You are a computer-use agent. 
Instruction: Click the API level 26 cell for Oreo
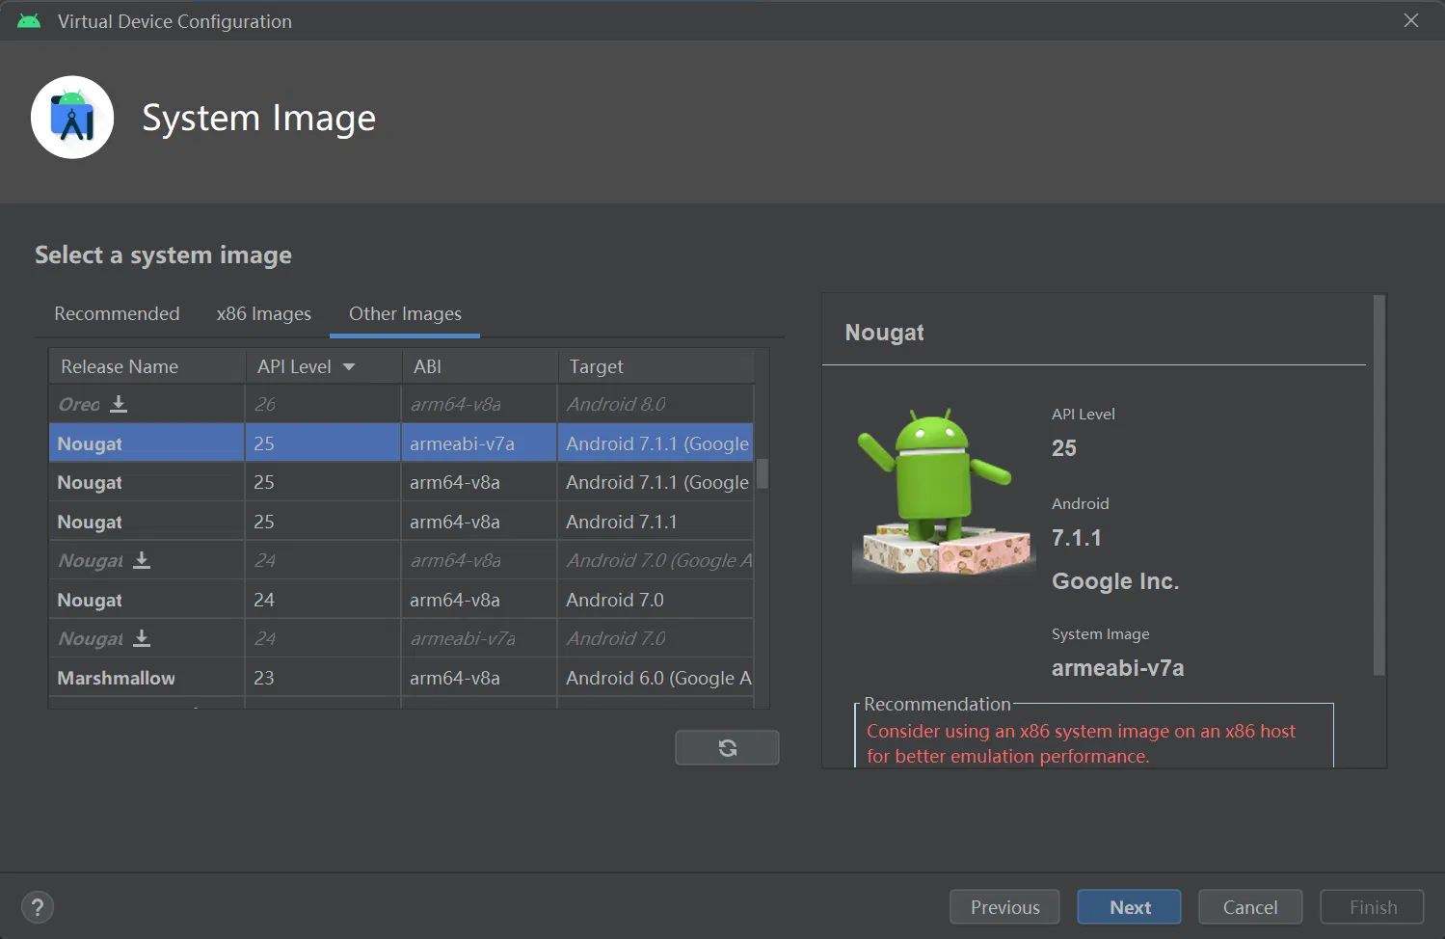(x=323, y=404)
